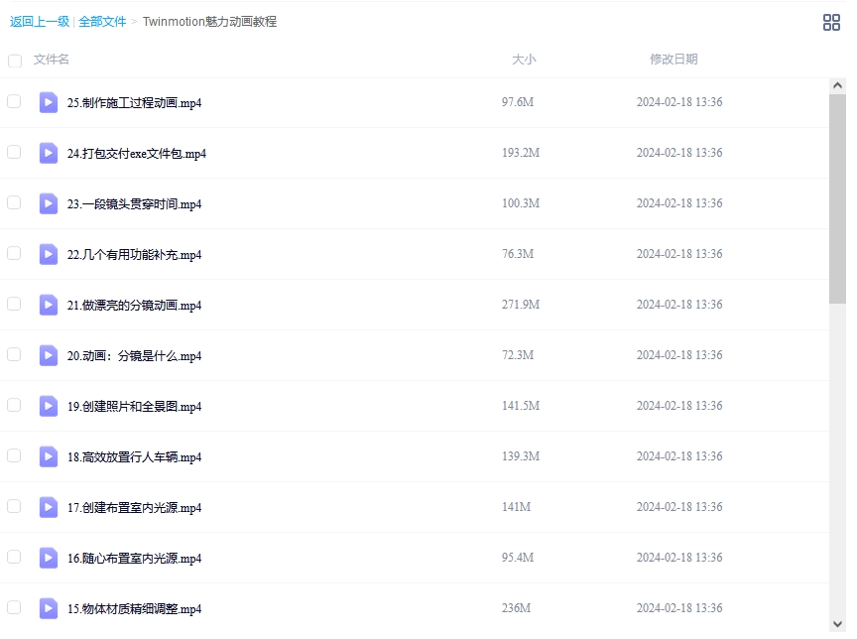This screenshot has width=857, height=639.
Task: Click size value 72.3M
Action: click(x=518, y=355)
